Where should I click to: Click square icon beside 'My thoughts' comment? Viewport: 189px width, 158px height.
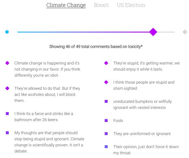click(x=7, y=133)
